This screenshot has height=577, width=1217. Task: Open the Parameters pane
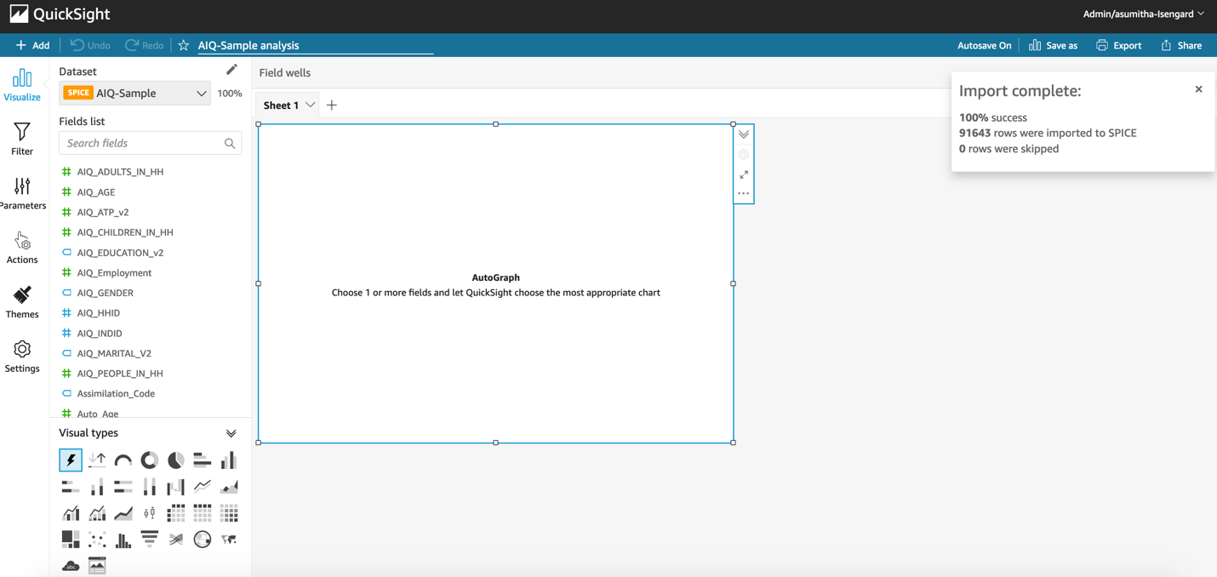click(22, 194)
